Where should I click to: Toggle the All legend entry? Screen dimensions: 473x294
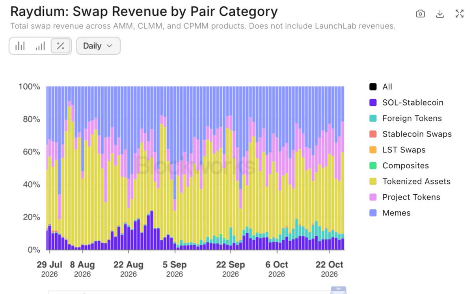coord(381,87)
